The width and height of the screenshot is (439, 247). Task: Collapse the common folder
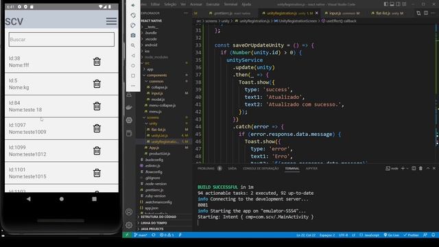(156, 81)
